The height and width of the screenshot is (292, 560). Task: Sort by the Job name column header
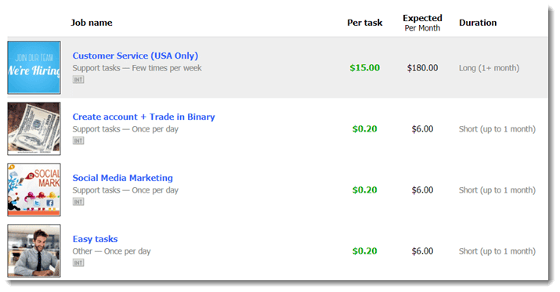pos(92,23)
